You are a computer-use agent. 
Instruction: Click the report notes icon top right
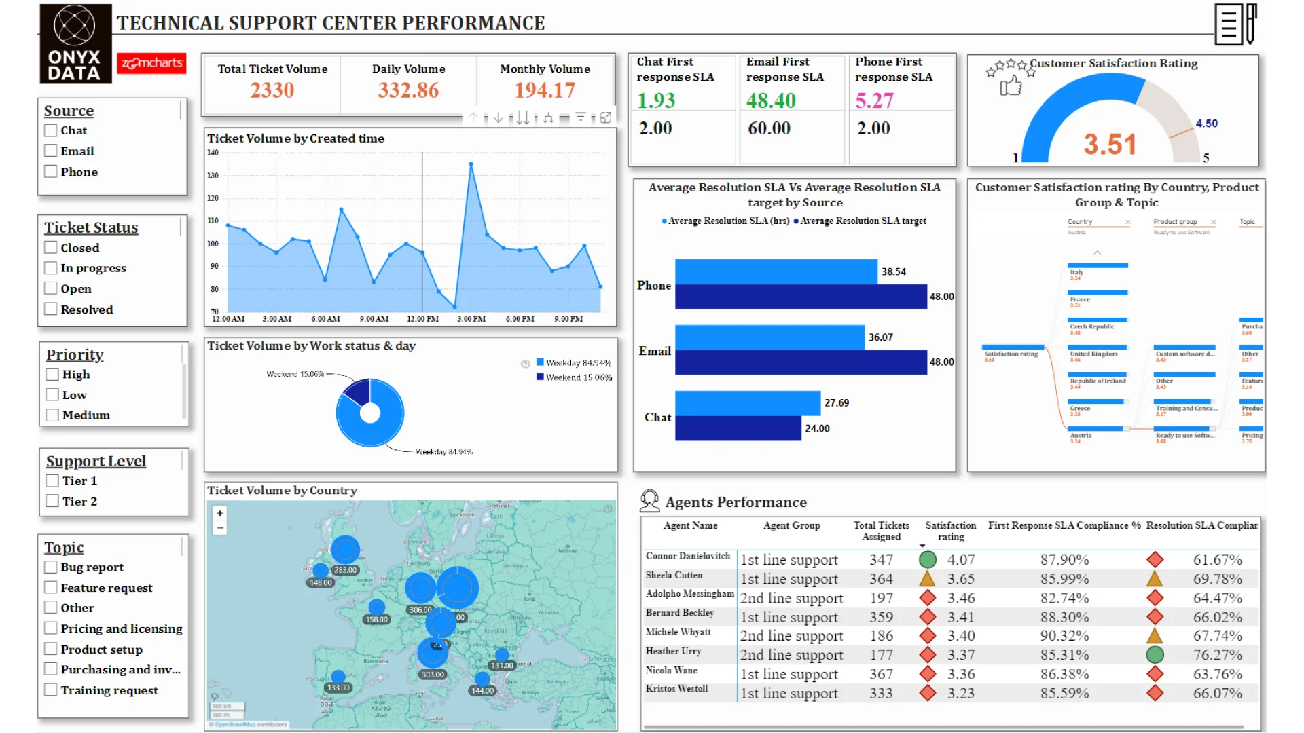[1236, 24]
